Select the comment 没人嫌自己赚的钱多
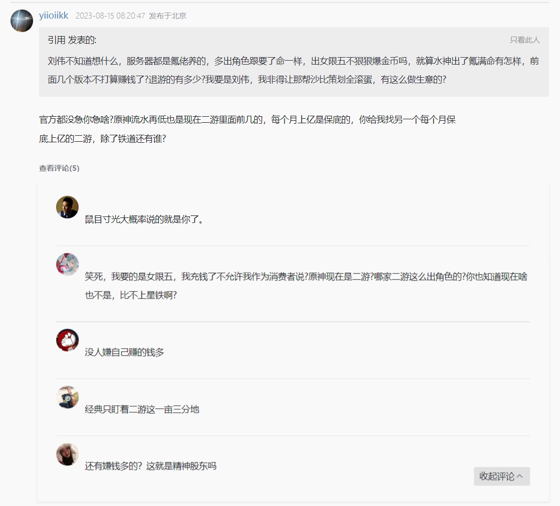 click(x=124, y=352)
